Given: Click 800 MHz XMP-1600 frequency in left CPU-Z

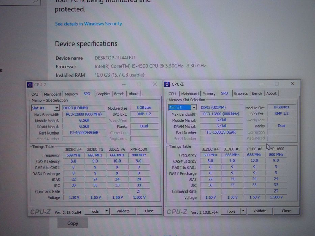Looking at the screenshot, I should (139, 155).
